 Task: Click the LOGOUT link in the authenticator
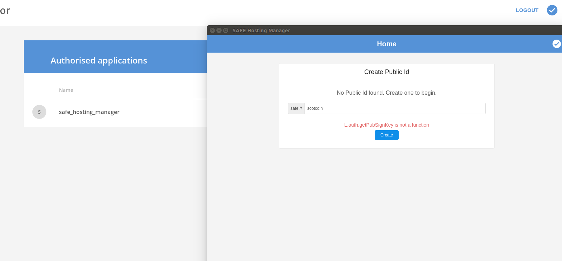click(x=527, y=10)
